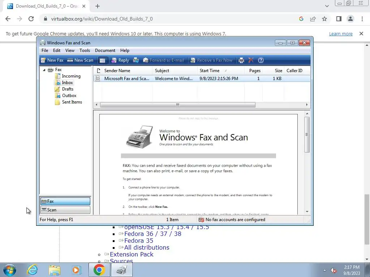370x277 pixels.
Task: Click the Google icon in address bar
Action: 301,19
